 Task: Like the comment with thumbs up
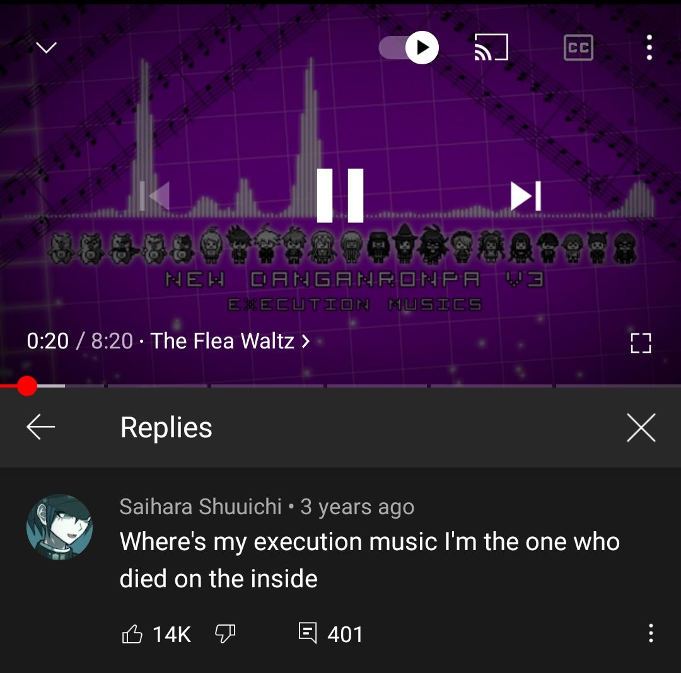(132, 634)
